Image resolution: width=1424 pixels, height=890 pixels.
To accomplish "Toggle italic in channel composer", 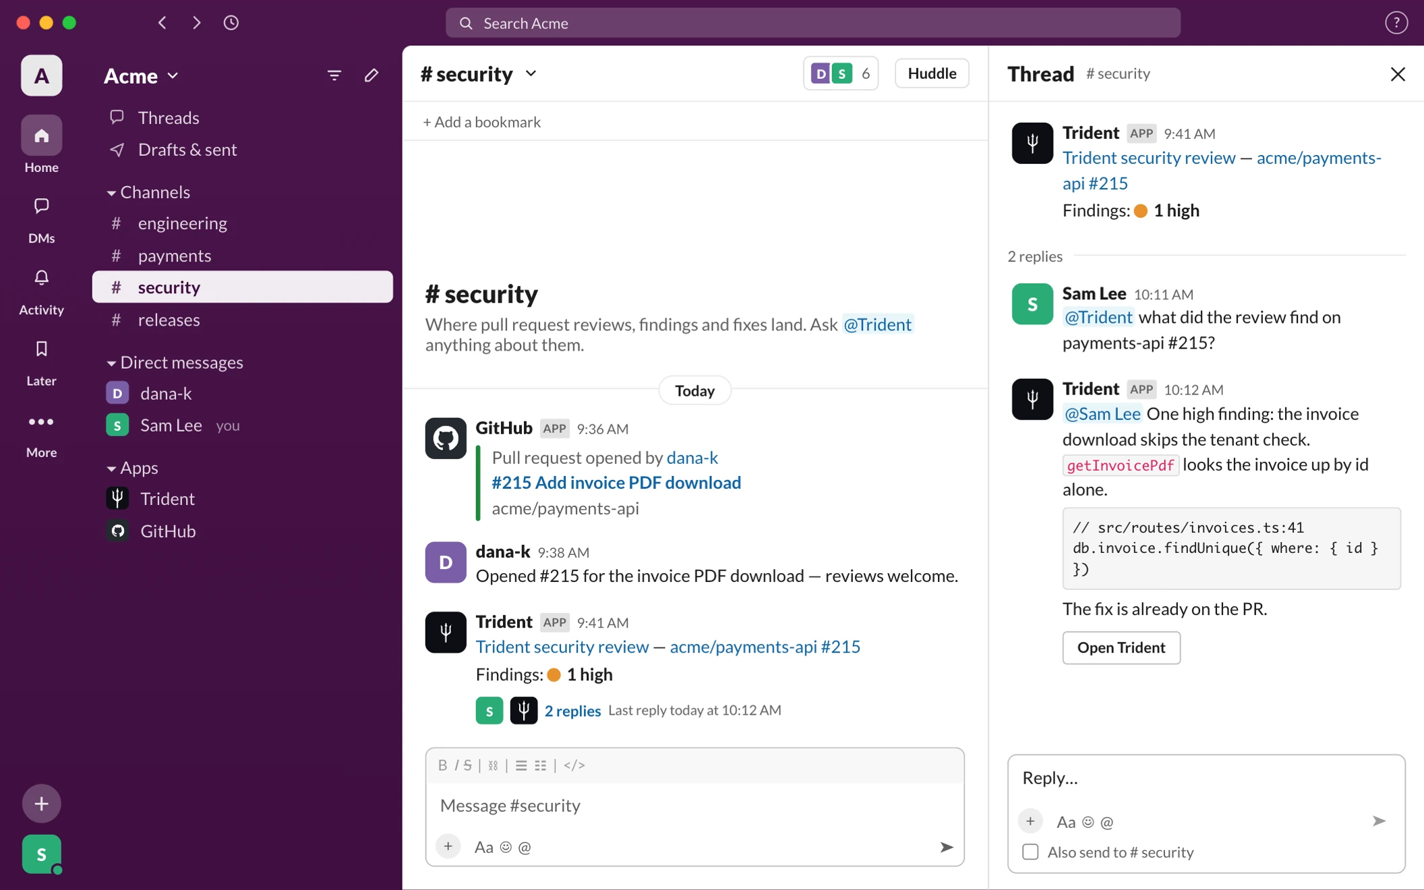I will pos(456,765).
